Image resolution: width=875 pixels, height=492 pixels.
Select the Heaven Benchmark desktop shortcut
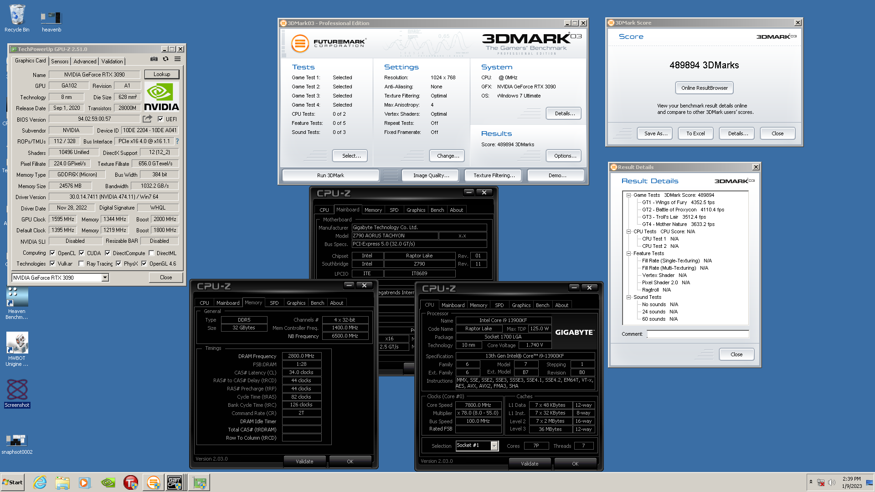click(x=17, y=303)
